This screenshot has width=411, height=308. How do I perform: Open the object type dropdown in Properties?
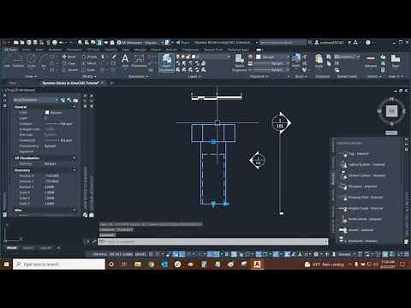click(x=36, y=100)
